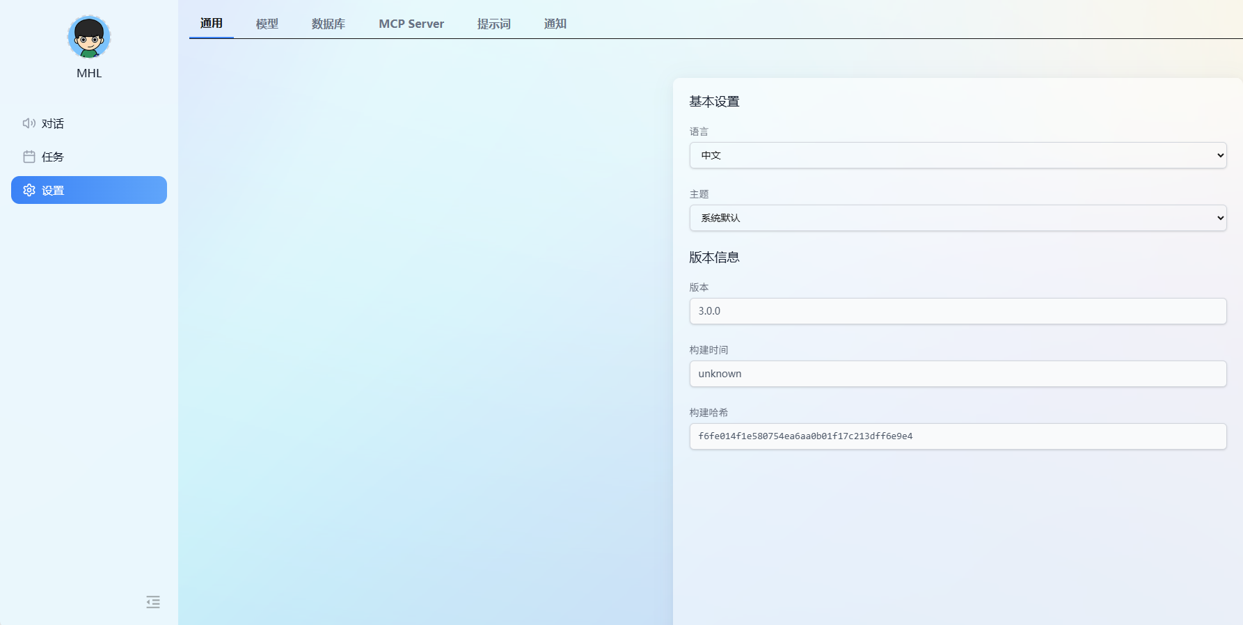Click the 构建时间 field showing unknown
The height and width of the screenshot is (625, 1243).
pyautogui.click(x=958, y=374)
